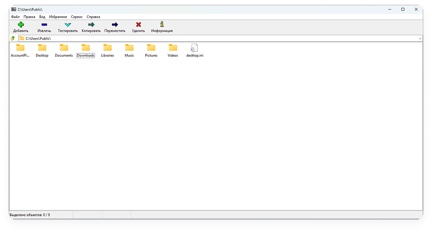Select the Desktop folder icon
This screenshot has width=432, height=232.
pos(42,47)
